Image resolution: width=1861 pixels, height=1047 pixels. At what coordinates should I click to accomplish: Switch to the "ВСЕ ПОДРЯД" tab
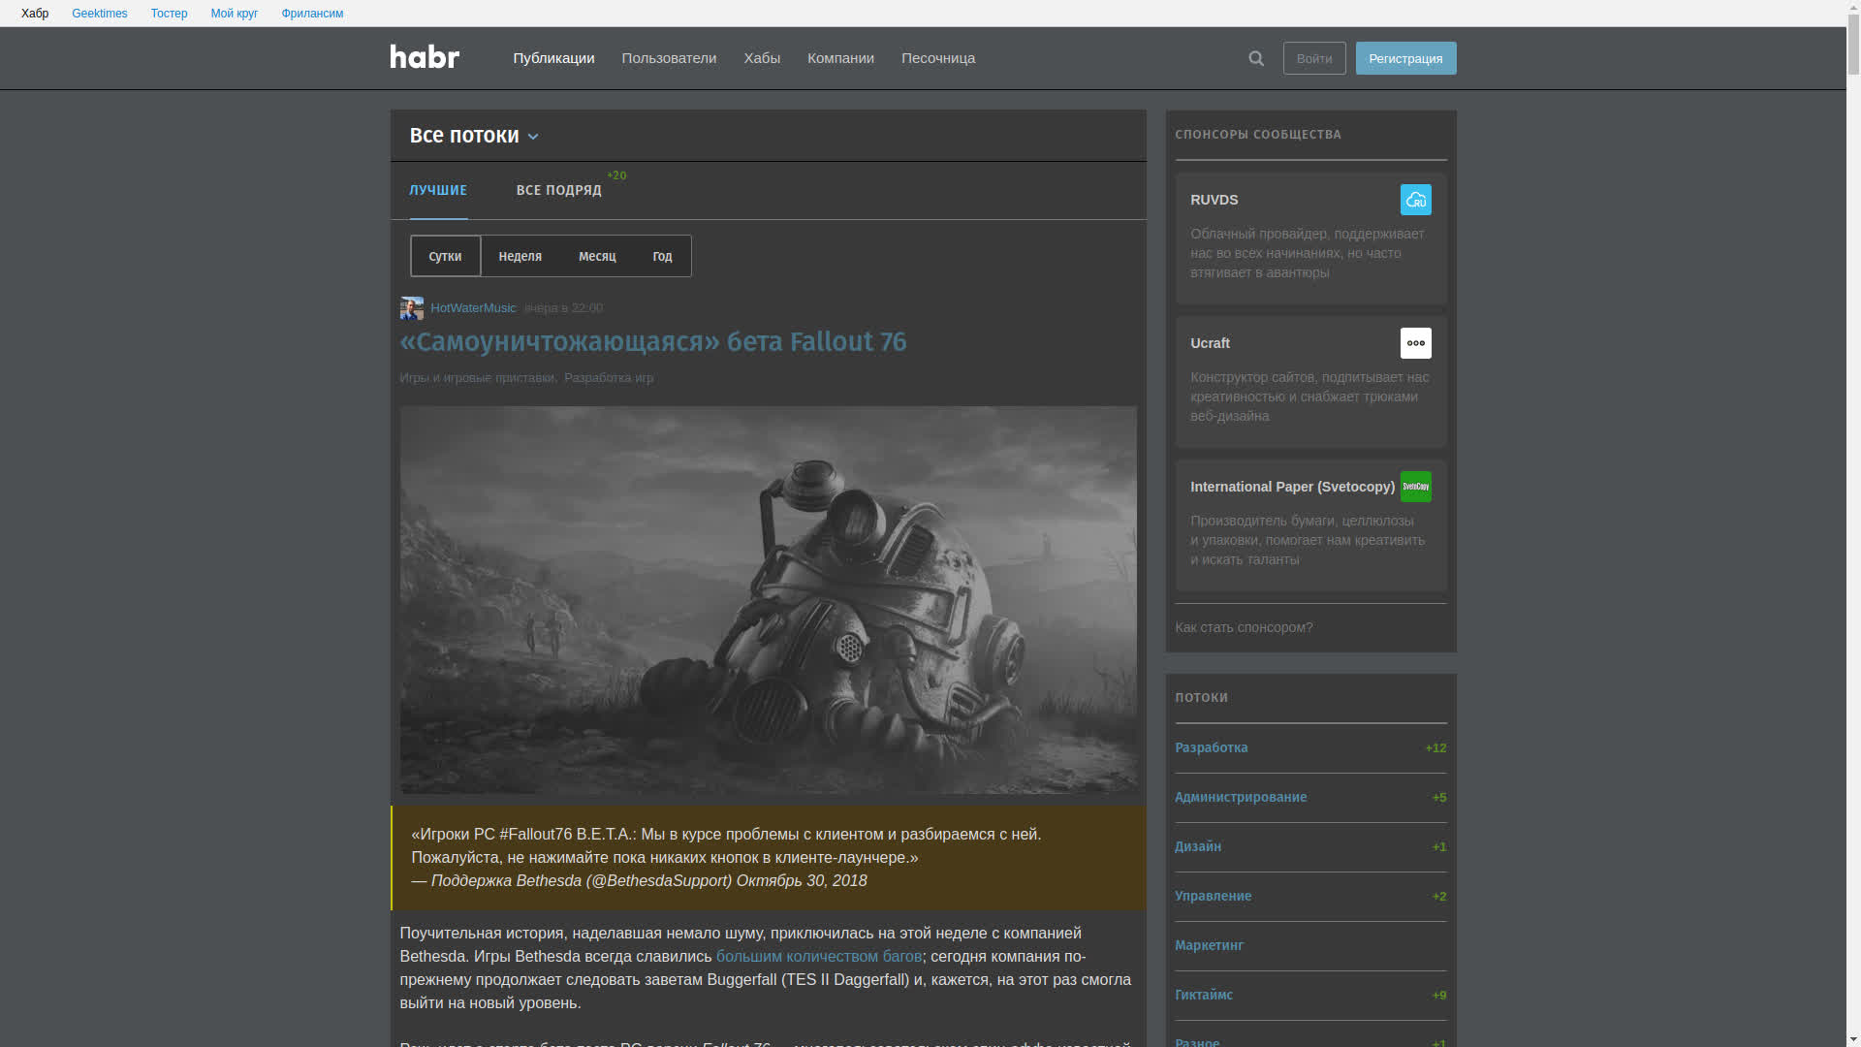559,190
